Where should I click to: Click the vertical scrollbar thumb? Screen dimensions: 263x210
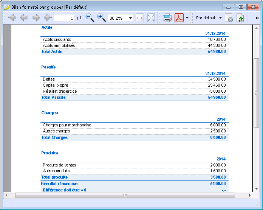256,93
